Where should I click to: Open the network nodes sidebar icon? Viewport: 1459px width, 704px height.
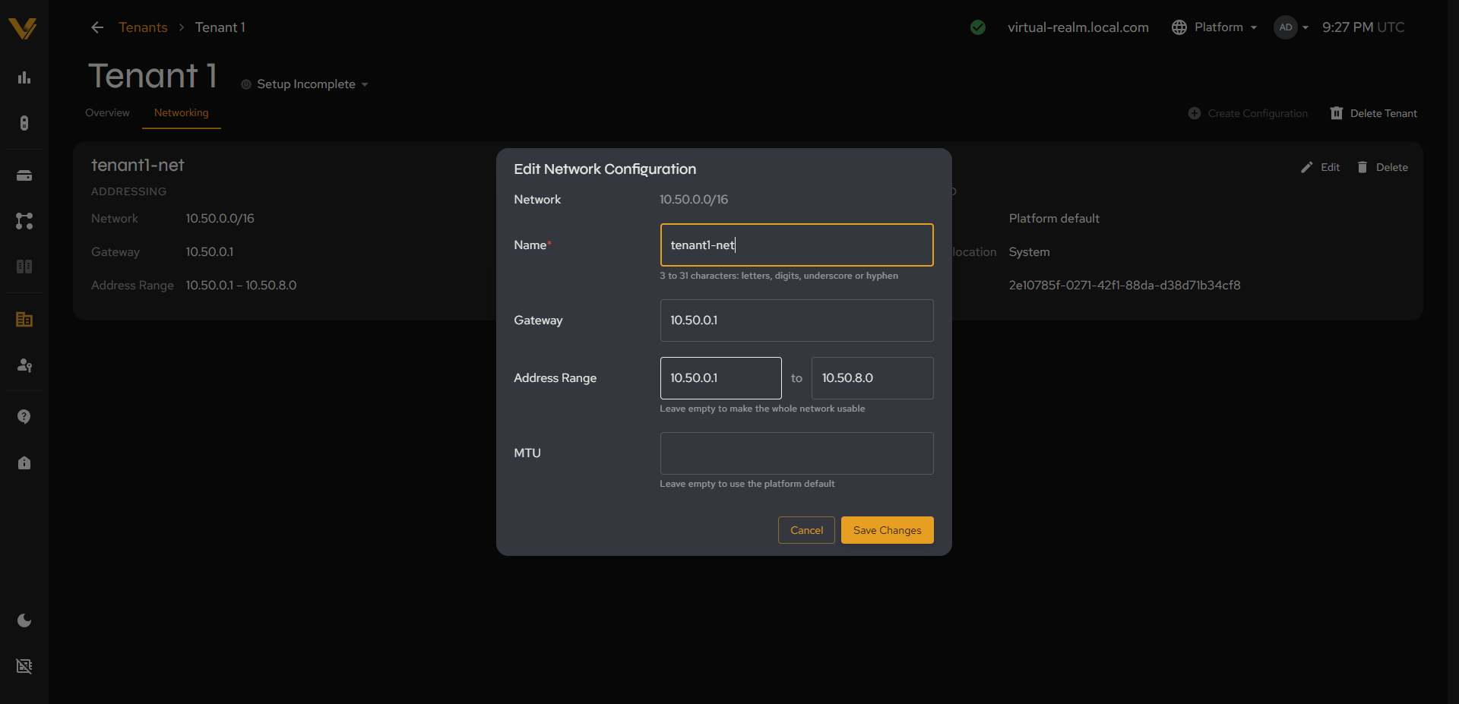coord(24,221)
